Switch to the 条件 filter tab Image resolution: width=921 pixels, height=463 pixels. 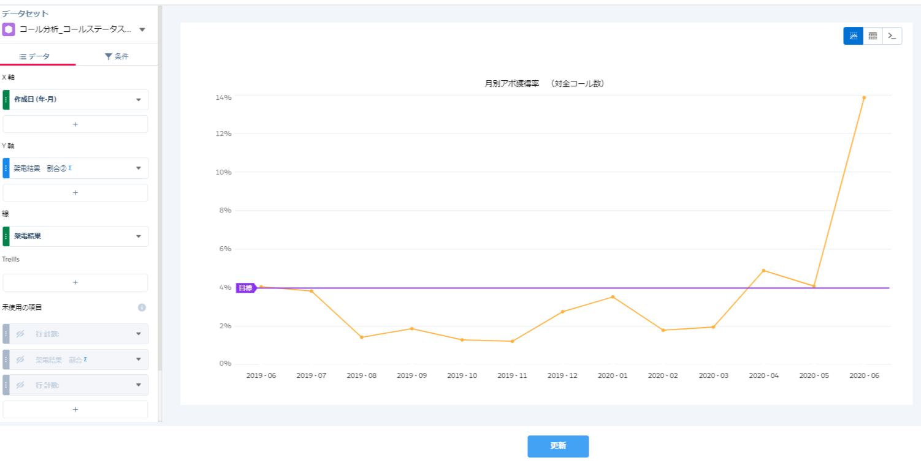117,56
